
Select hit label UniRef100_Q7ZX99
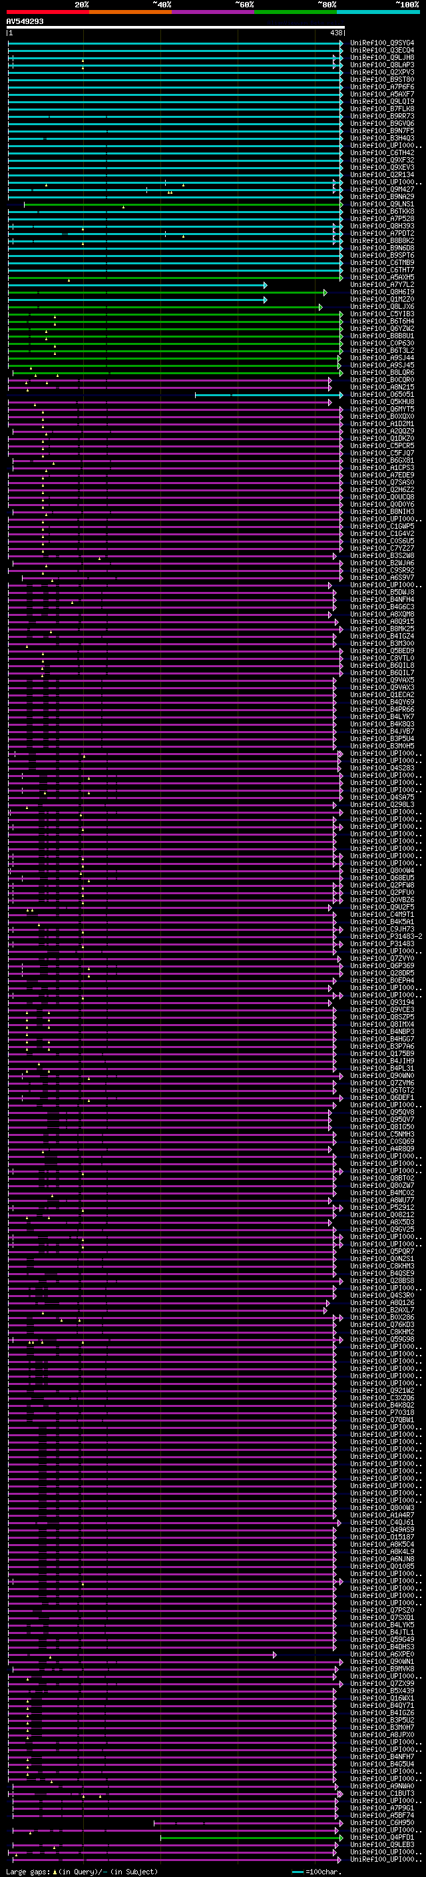[381, 1683]
